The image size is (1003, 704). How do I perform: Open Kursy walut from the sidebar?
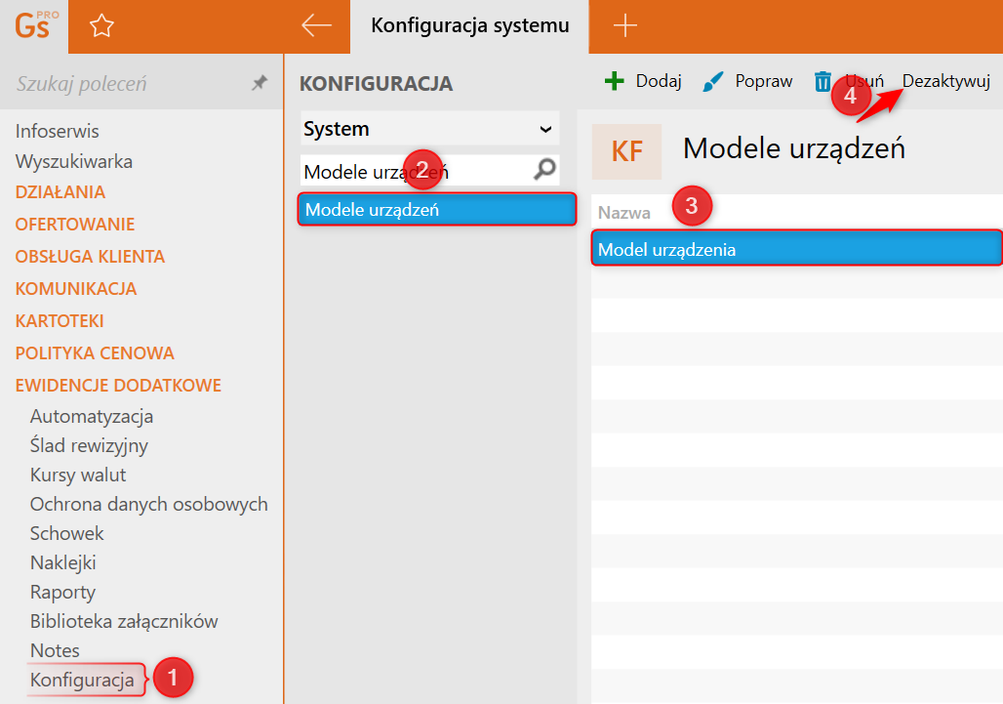(x=78, y=475)
